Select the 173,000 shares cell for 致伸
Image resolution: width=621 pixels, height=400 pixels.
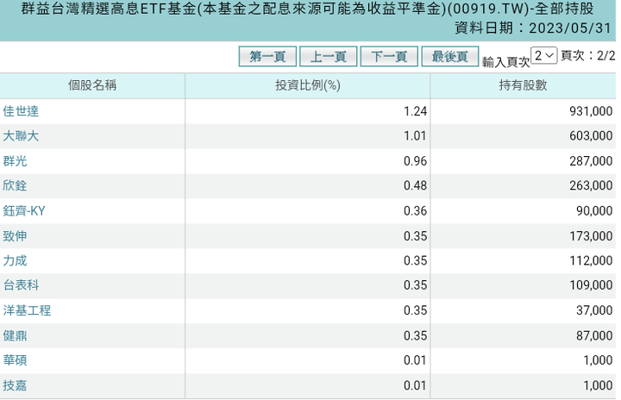coord(523,236)
